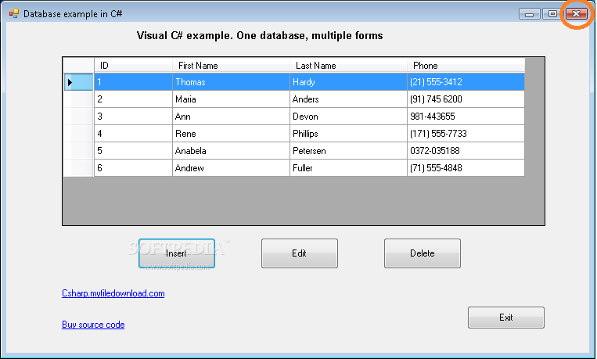The width and height of the screenshot is (597, 359).
Task: Sort by the ID column header
Action: [133, 66]
